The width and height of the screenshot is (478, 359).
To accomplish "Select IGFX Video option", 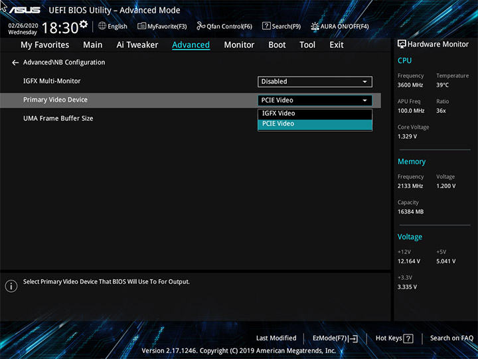I will 315,114.
